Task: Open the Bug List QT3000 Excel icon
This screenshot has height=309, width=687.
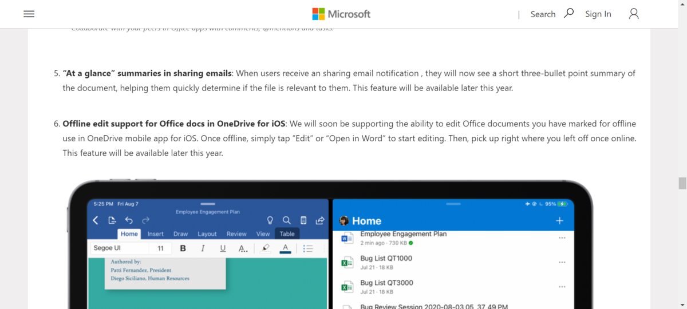Action: 346,287
